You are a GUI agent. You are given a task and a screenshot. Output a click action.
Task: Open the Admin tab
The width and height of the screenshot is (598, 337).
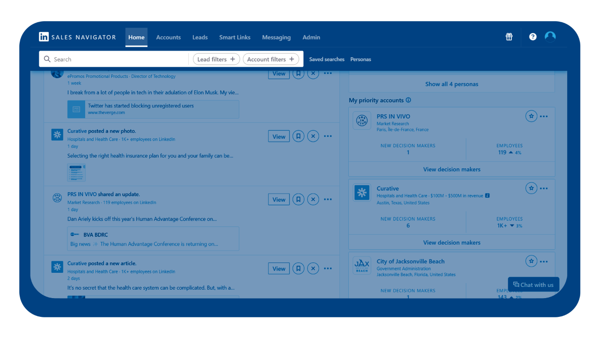point(311,37)
